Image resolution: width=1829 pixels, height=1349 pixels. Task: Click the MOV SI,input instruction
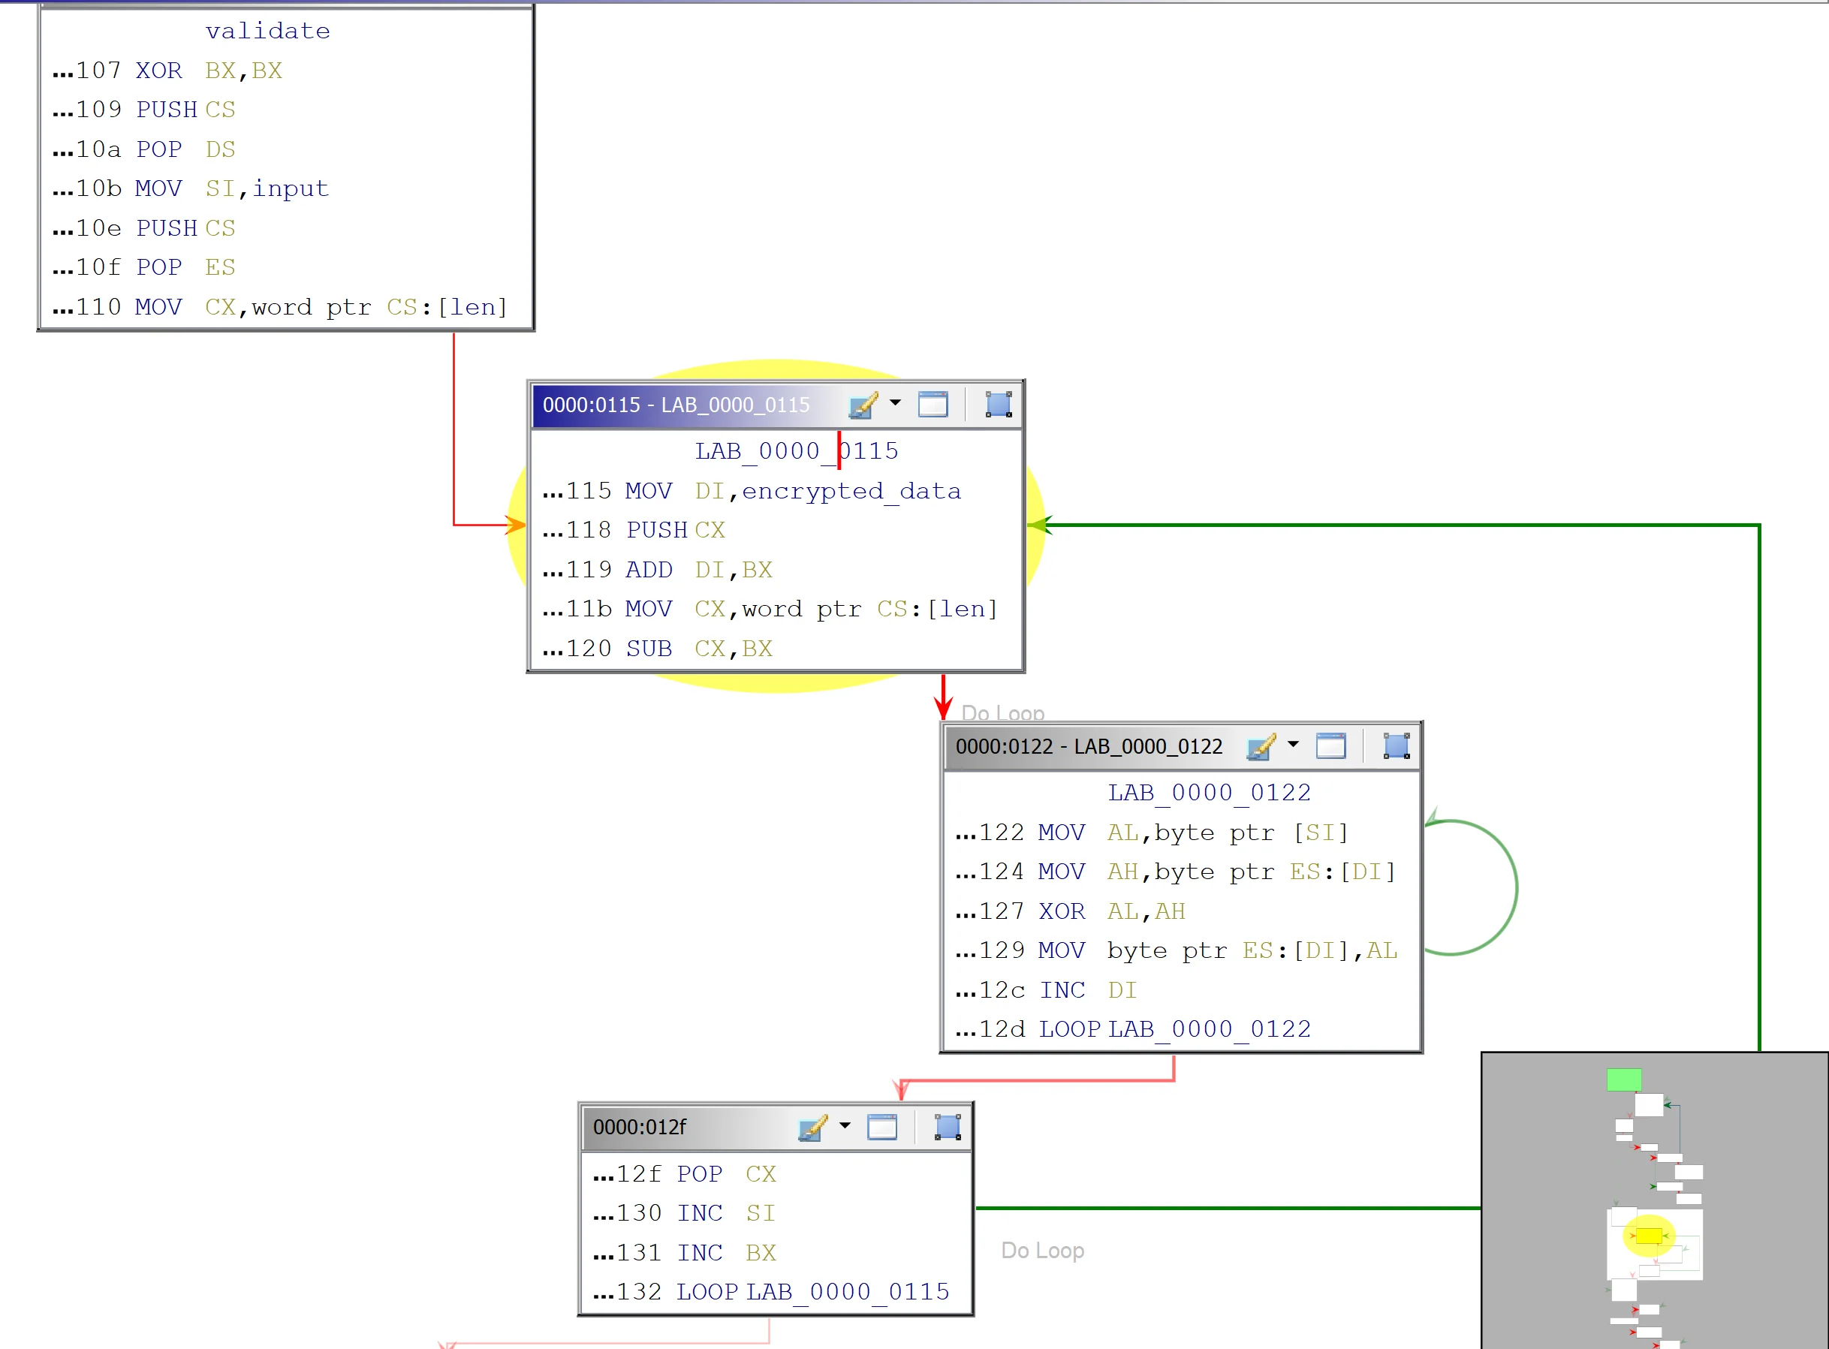(x=191, y=188)
